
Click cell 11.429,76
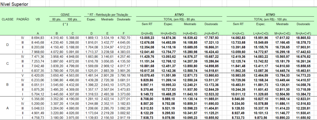pyautogui.click(x=147, y=57)
